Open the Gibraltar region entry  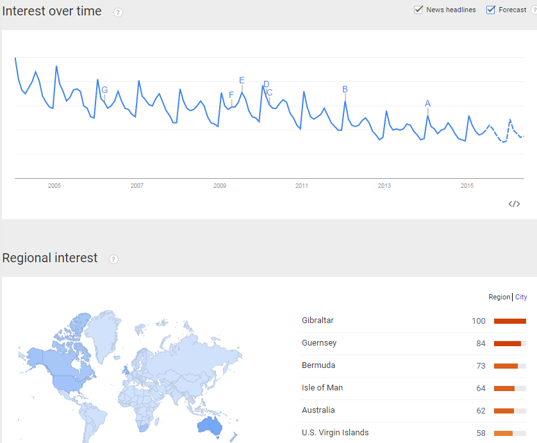click(317, 321)
